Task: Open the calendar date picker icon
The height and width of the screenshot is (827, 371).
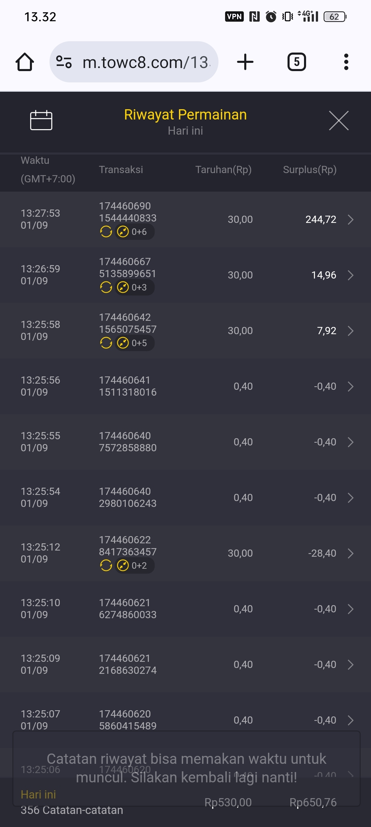Action: tap(41, 121)
